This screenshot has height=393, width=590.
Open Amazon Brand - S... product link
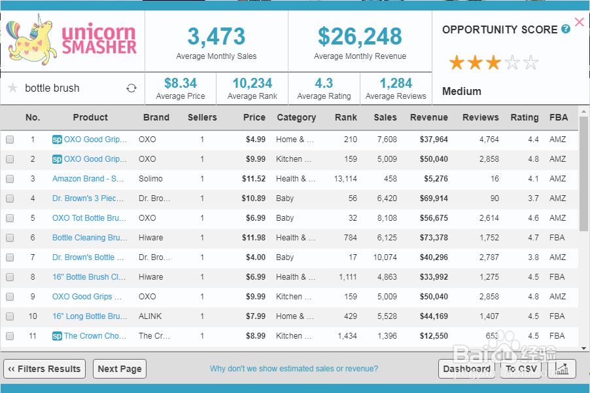[88, 179]
